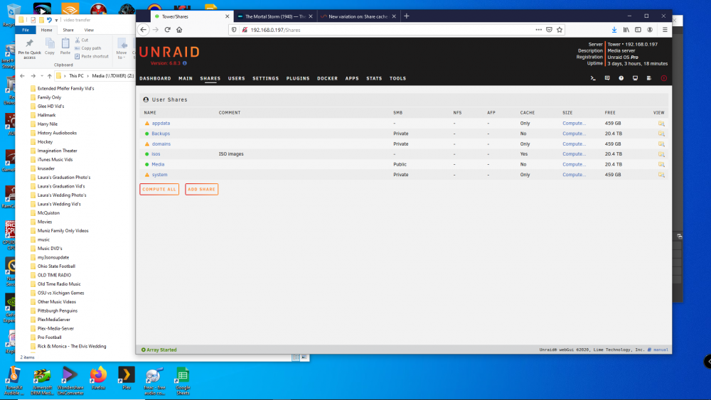
Task: Click the Add Share button
Action: point(201,190)
